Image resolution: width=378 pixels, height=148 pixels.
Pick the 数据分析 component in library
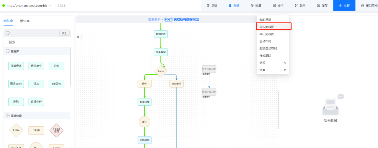tap(36, 102)
